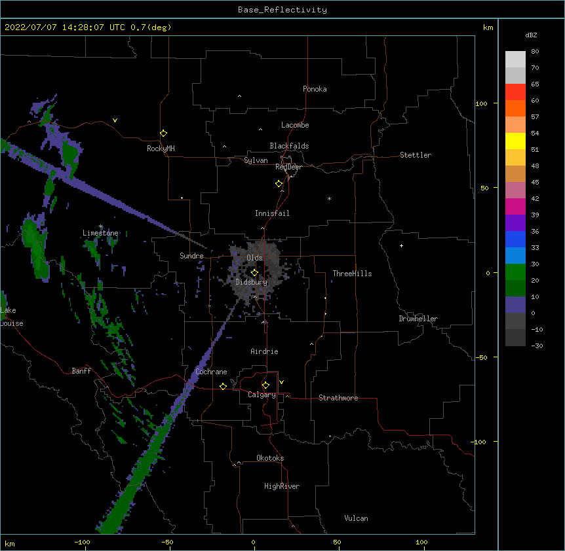The image size is (565, 551).
Task: Select the mauve pink 42–45 dBZ swatch
Action: pos(515,190)
